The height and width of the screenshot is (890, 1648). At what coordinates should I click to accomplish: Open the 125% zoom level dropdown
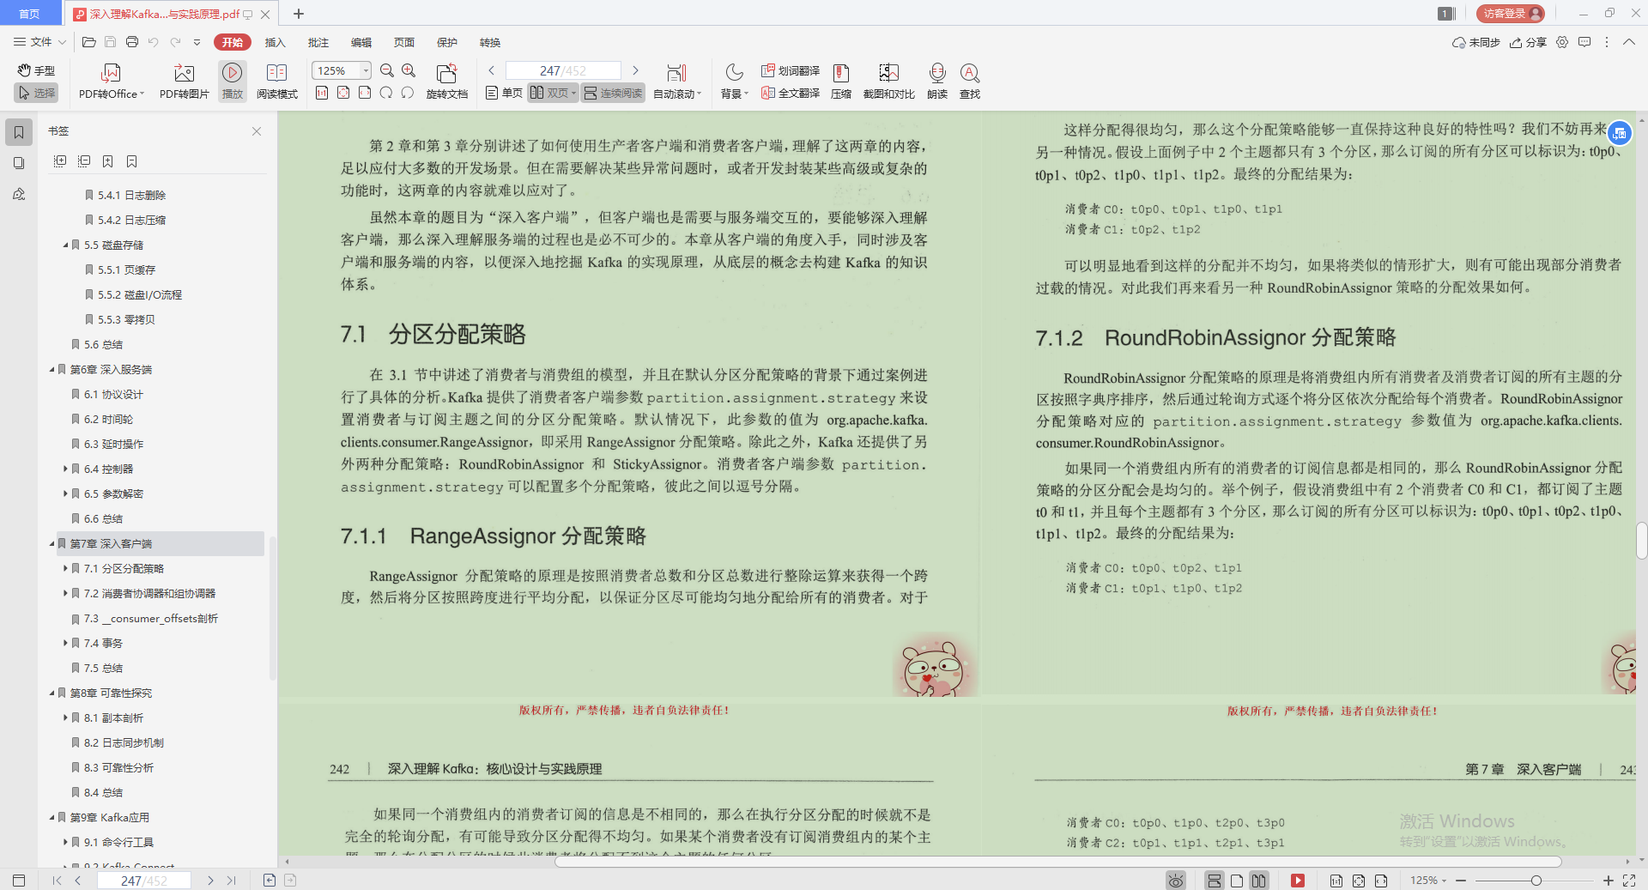pyautogui.click(x=364, y=70)
